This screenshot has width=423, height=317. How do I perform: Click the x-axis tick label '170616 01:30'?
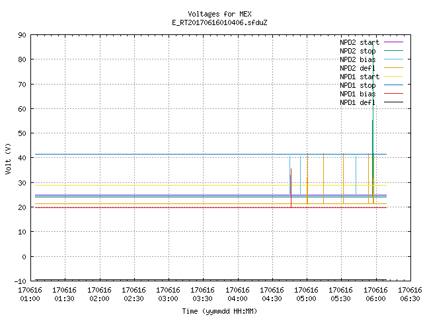pos(65,295)
